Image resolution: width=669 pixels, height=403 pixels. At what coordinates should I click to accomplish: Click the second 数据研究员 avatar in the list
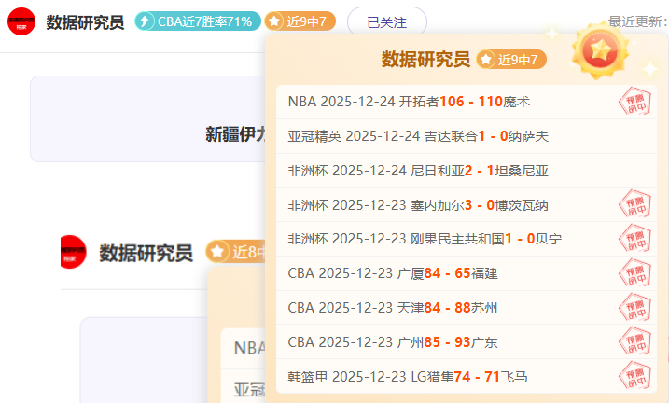click(73, 252)
